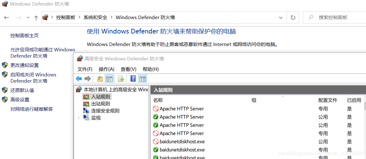Open 高级设置 link
Image resolution: width=366 pixels, height=159 pixels.
20,100
